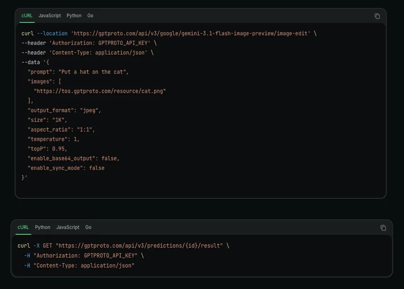Click the output_format jpeg value
The width and height of the screenshot is (404, 289).
[x=90, y=110]
